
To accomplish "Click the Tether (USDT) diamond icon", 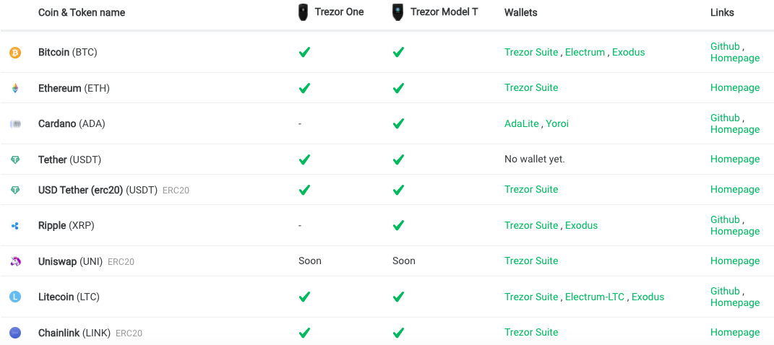I will (x=15, y=160).
